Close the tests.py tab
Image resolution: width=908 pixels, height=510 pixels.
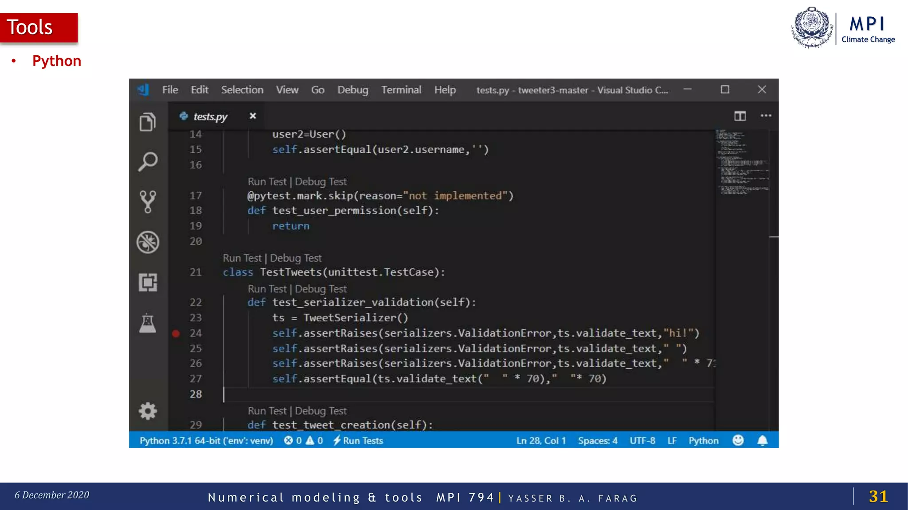[x=253, y=116]
